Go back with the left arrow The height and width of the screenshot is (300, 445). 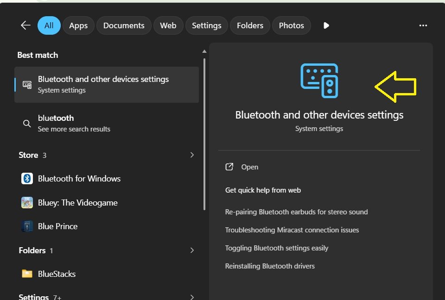pyautogui.click(x=25, y=25)
